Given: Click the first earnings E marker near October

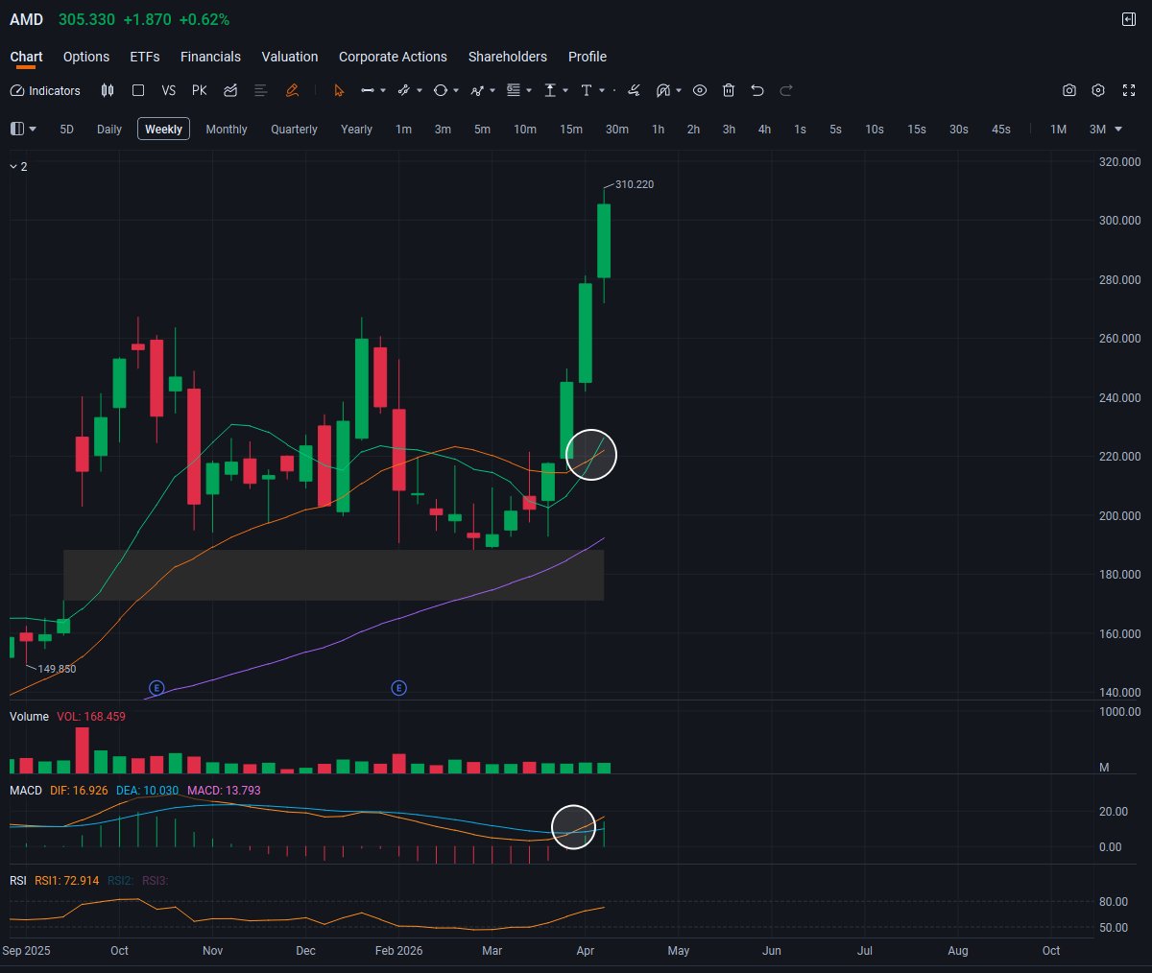Looking at the screenshot, I should tap(156, 688).
